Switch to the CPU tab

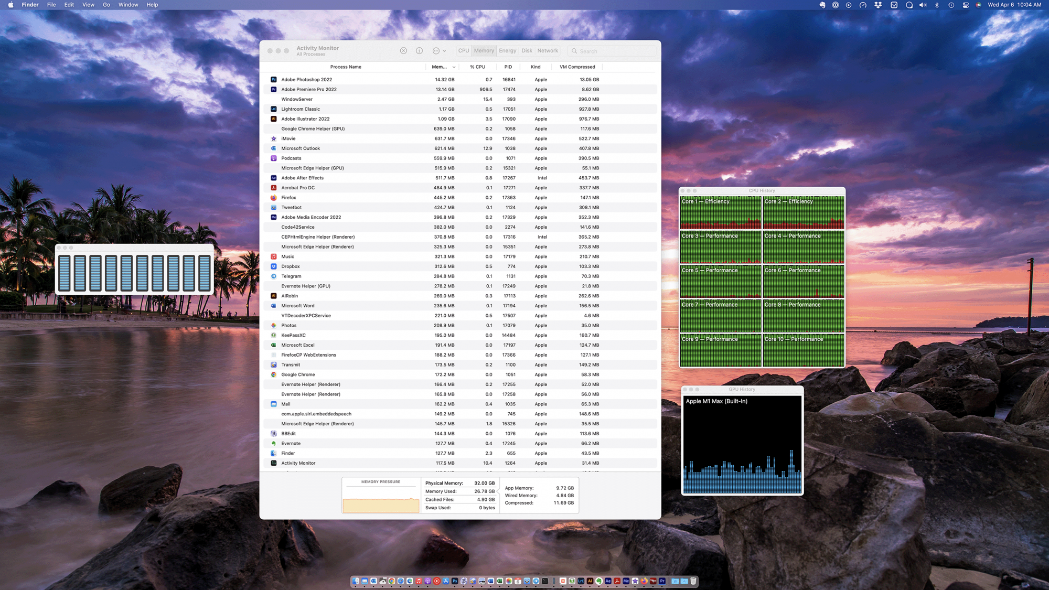click(464, 51)
